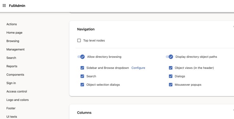The width and height of the screenshot is (234, 119).
Task: Uncheck Sidebar and Browse dropdown checkbox
Action: 82,68
